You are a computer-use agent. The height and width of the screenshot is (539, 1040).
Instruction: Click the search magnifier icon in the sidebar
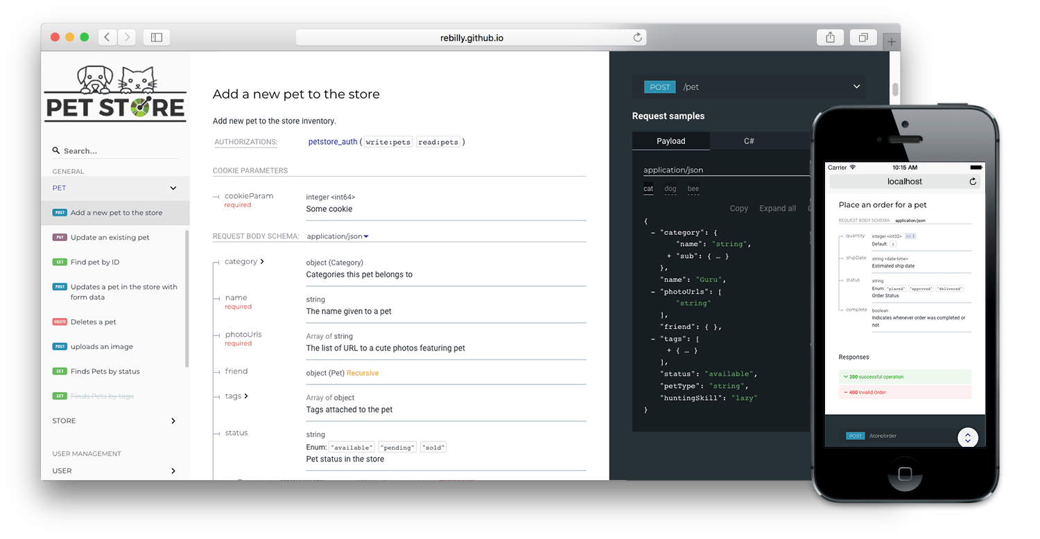tap(55, 150)
